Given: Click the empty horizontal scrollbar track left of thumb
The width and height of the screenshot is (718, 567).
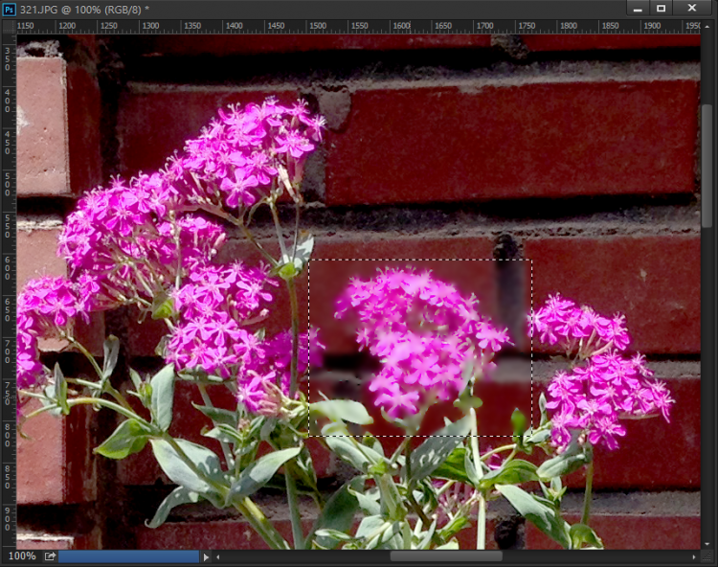Looking at the screenshot, I should pyautogui.click(x=306, y=556).
